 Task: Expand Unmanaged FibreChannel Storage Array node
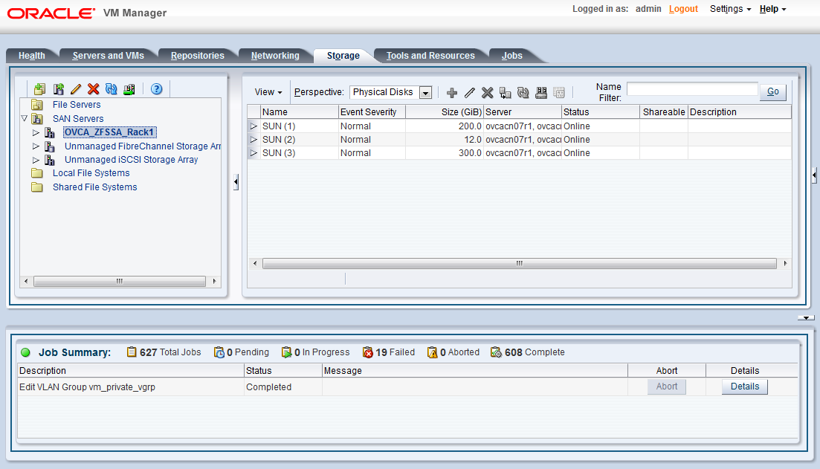tap(36, 146)
